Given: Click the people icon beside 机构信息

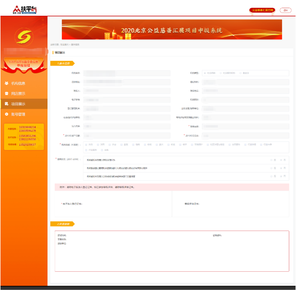Looking at the screenshot, I should point(7,83).
